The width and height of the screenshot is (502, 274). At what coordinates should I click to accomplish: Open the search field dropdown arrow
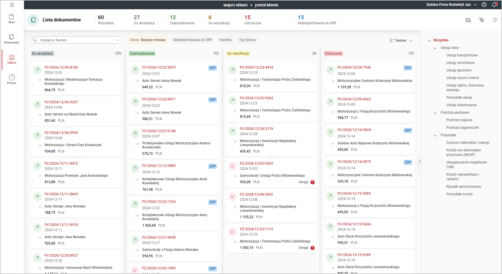coord(117,40)
